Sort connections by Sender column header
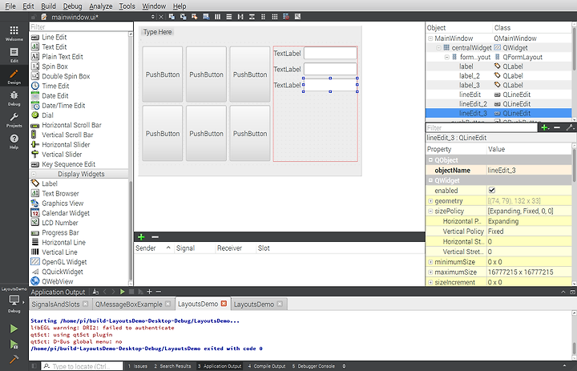Image resolution: width=577 pixels, height=371 pixels. coord(153,248)
